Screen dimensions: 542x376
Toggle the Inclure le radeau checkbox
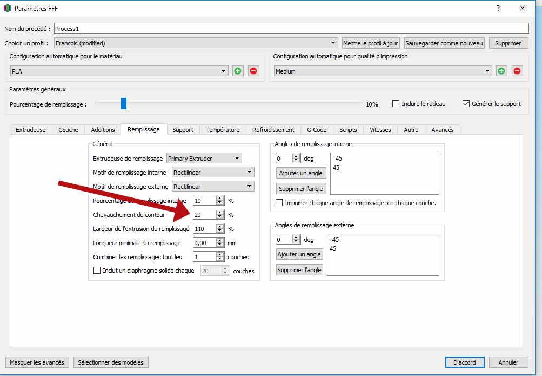[x=396, y=104]
